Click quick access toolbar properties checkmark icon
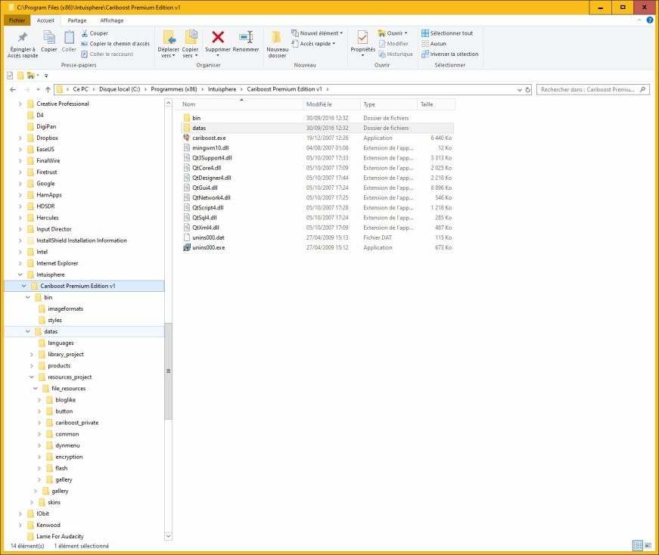Screen dimensions: 659x555 click(x=10, y=76)
